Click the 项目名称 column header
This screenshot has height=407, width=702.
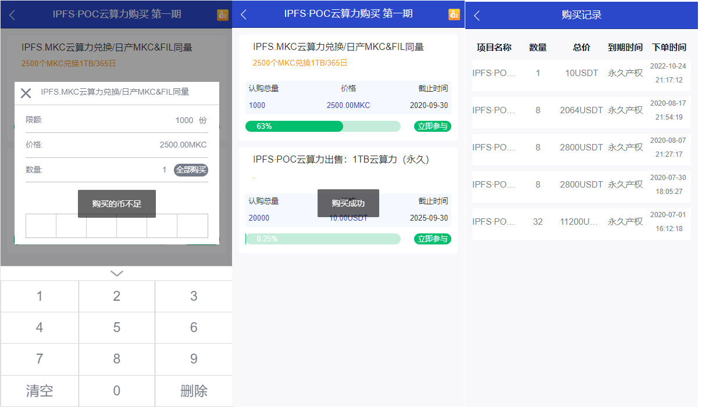tap(494, 48)
